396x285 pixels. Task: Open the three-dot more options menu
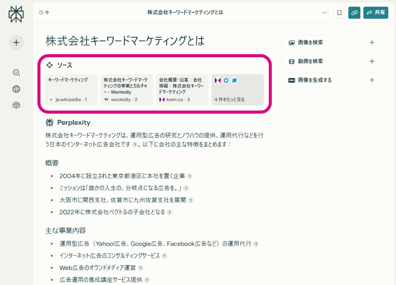tap(324, 12)
